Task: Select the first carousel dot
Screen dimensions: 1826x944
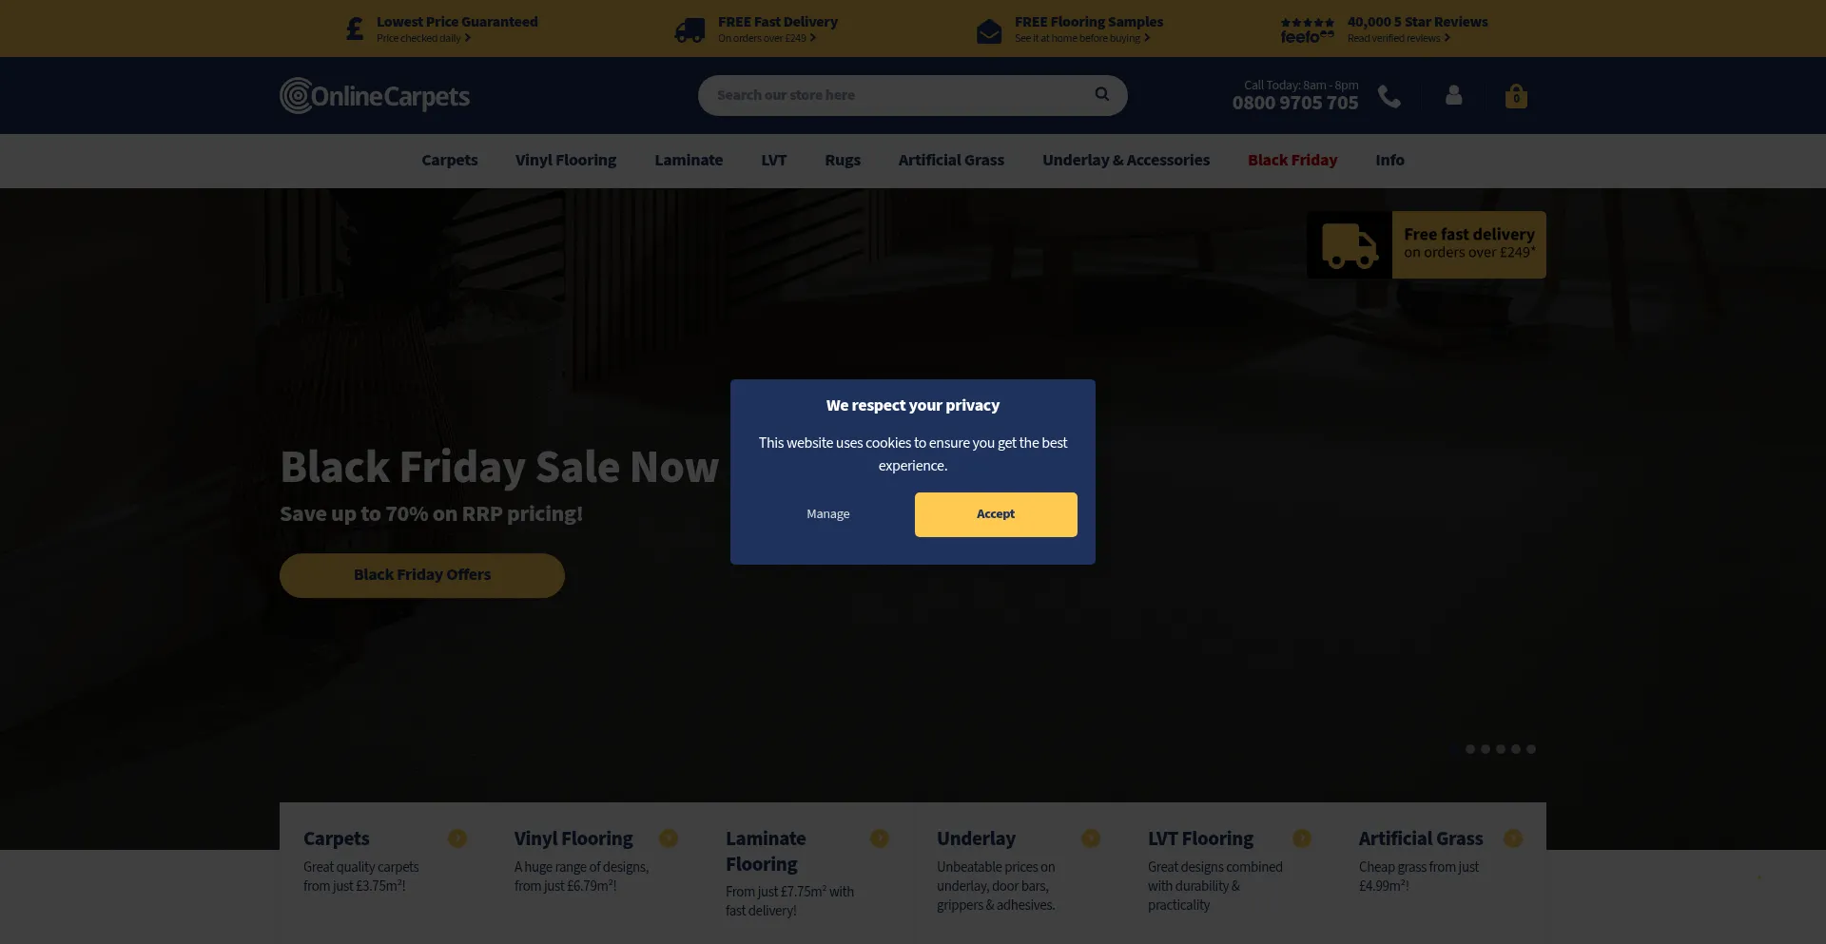Action: pyautogui.click(x=1470, y=749)
